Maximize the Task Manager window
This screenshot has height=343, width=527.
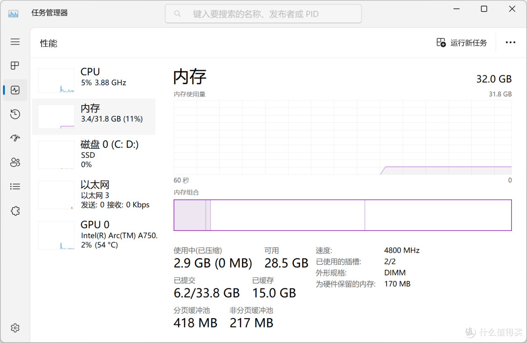point(484,9)
